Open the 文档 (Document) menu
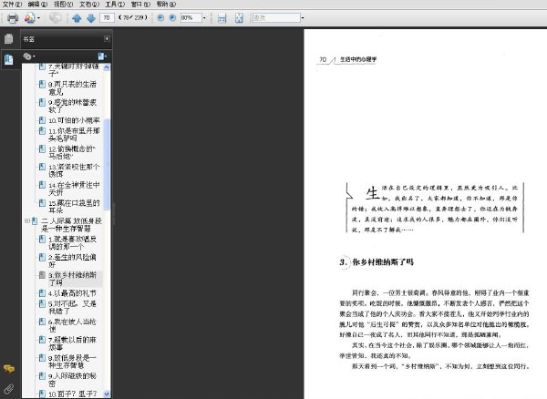The width and height of the screenshot is (547, 399). (x=89, y=5)
